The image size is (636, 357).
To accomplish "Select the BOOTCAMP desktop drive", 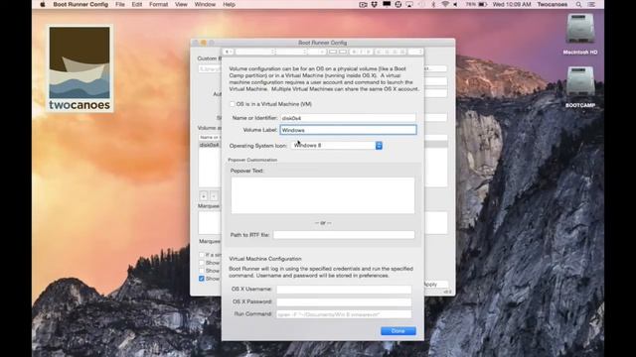I will pyautogui.click(x=580, y=87).
